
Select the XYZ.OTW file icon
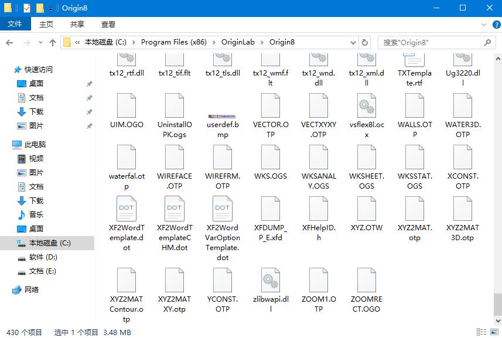(367, 209)
